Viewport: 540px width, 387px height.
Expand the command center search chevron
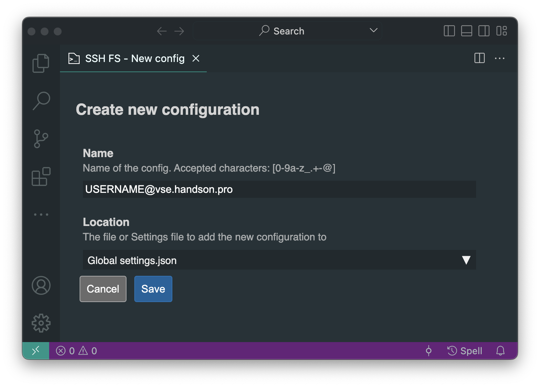(374, 31)
